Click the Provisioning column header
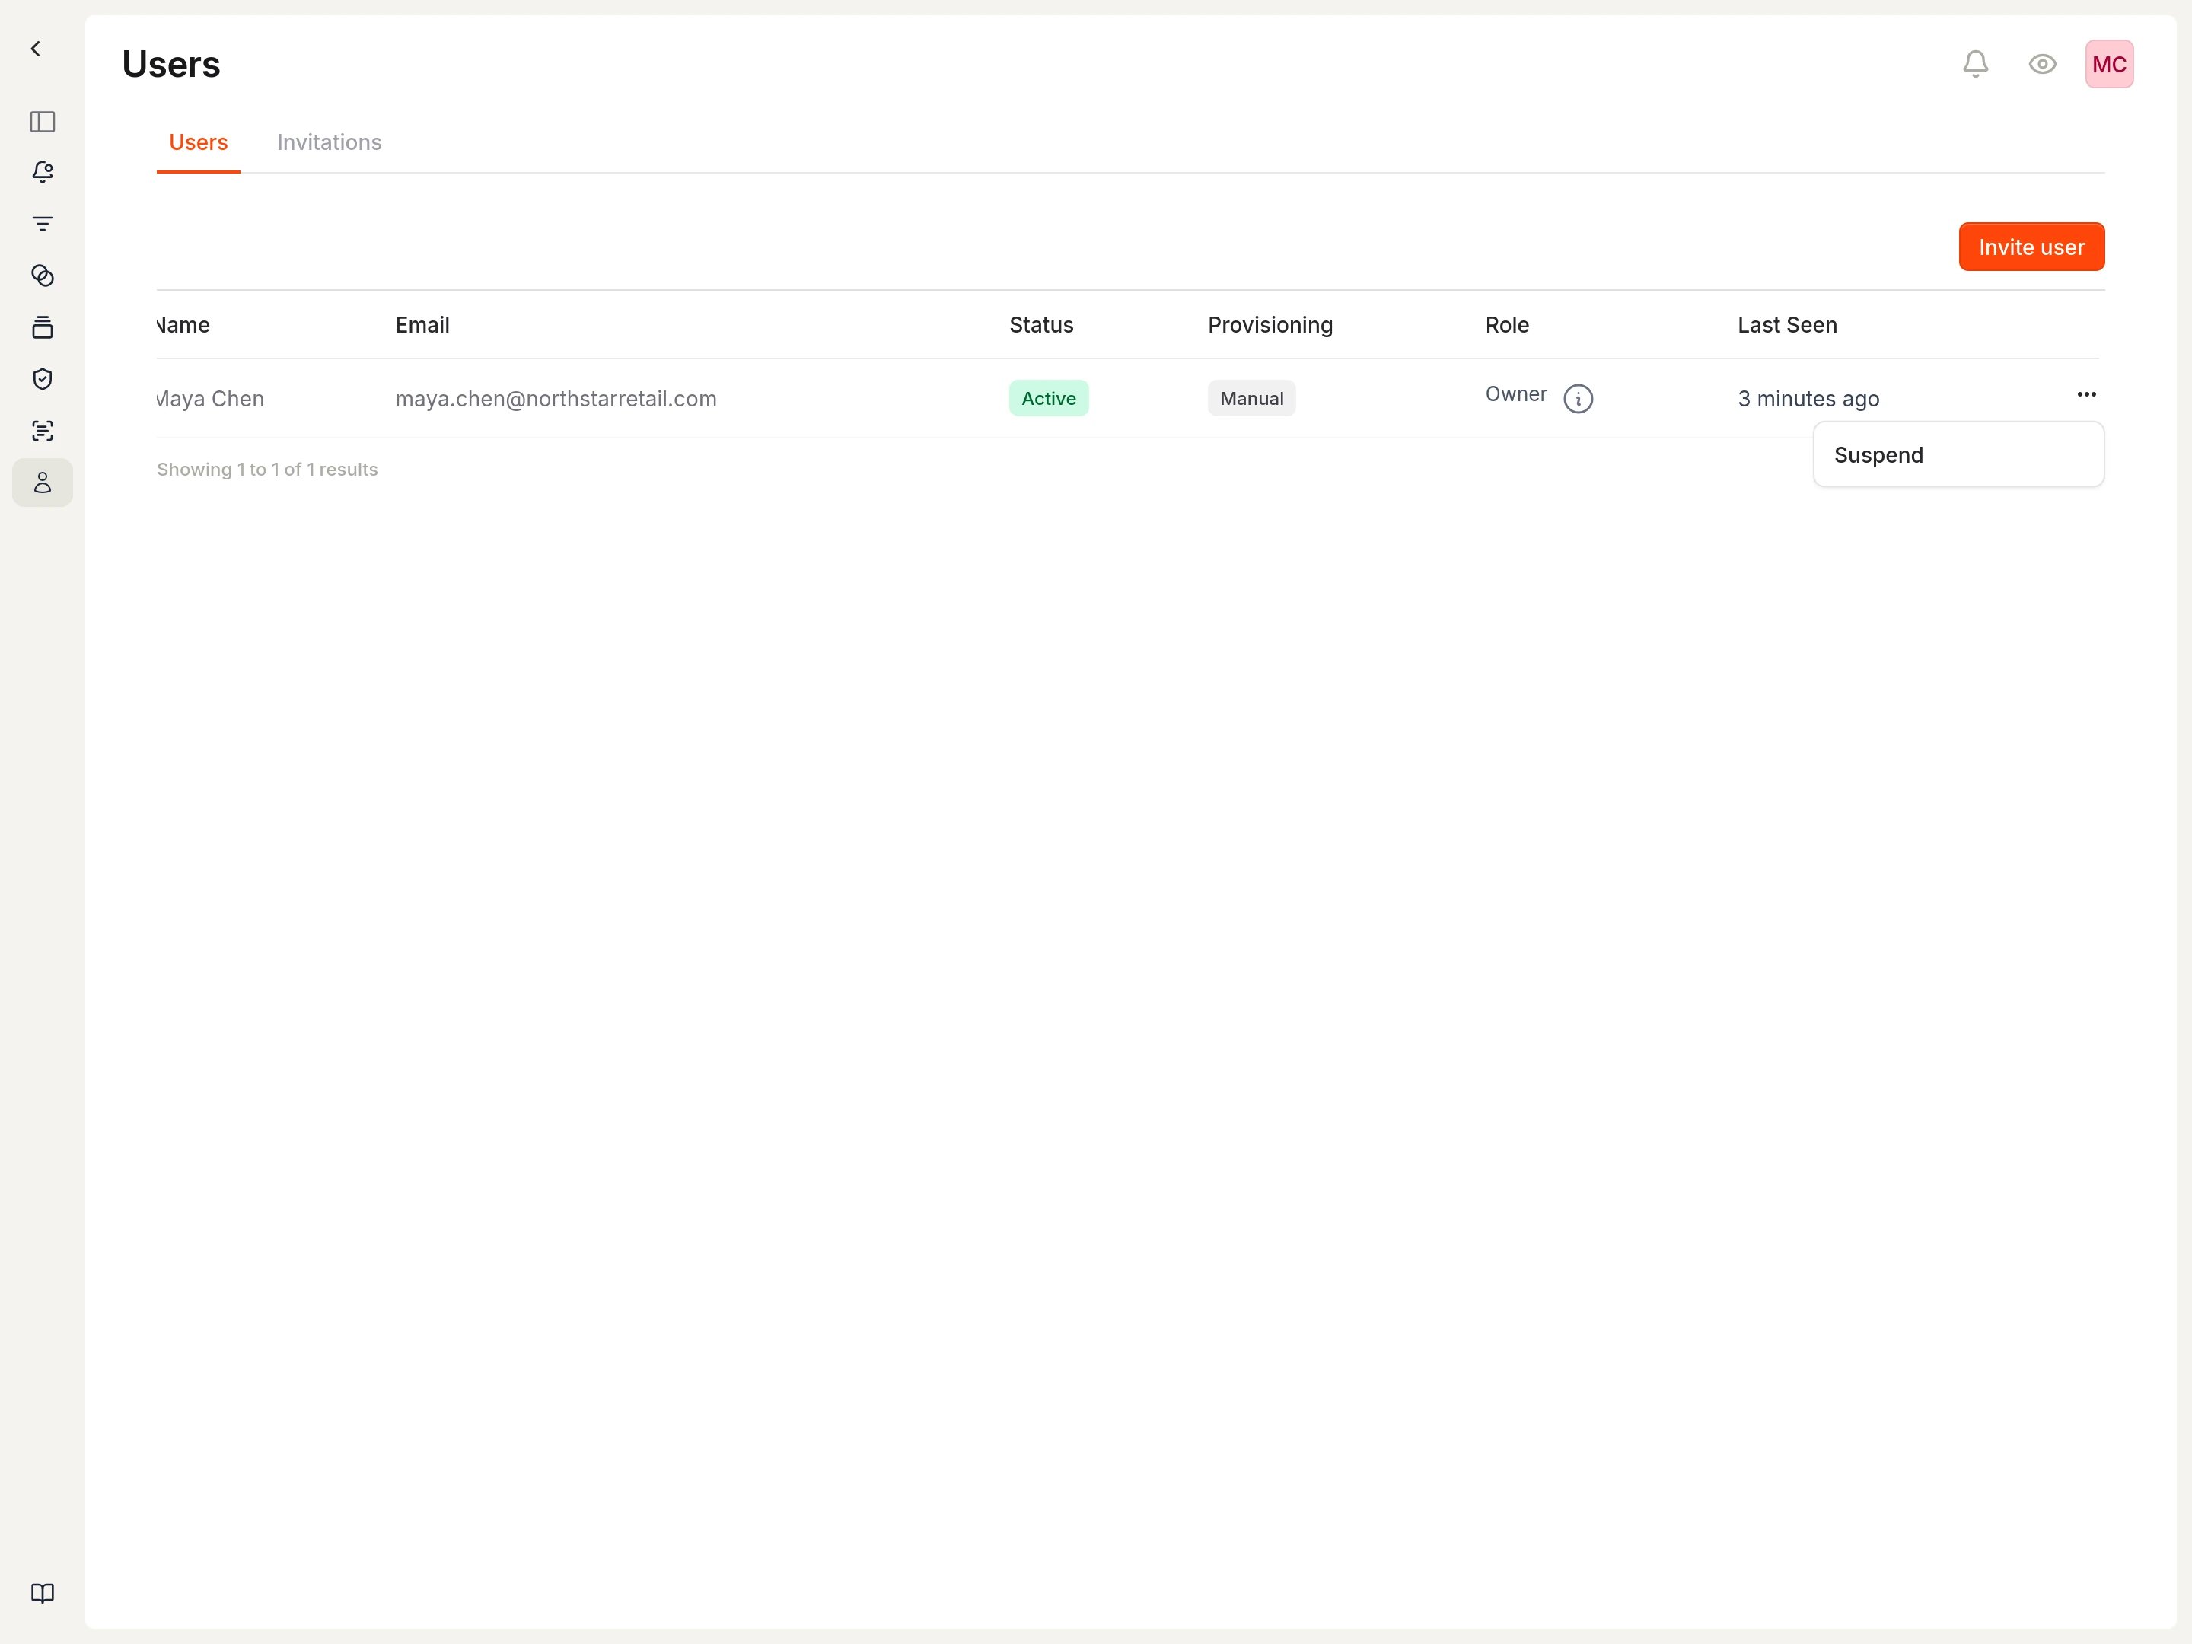Screen dimensions: 2192x1644 [1270, 325]
